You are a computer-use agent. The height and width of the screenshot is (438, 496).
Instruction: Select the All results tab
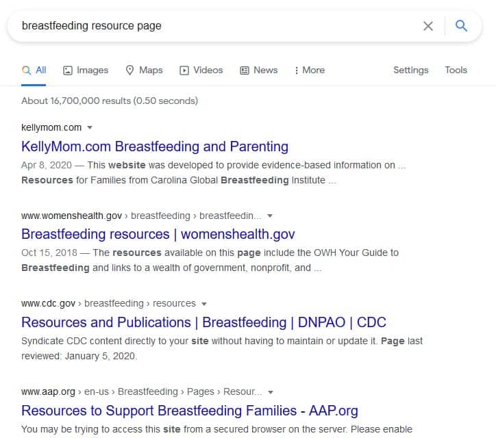(34, 70)
